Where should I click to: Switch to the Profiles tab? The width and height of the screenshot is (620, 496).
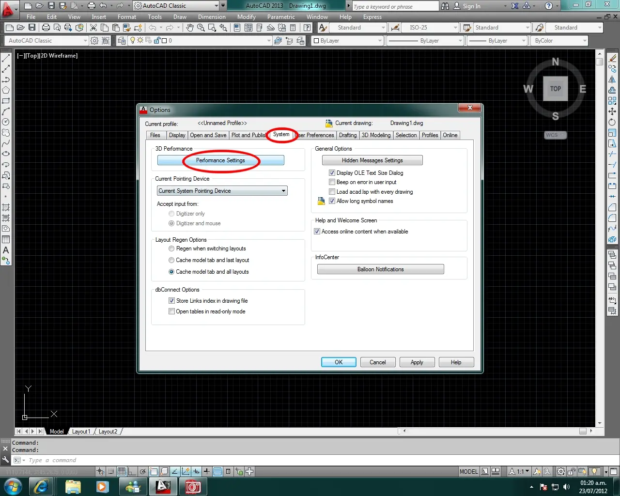click(x=430, y=135)
